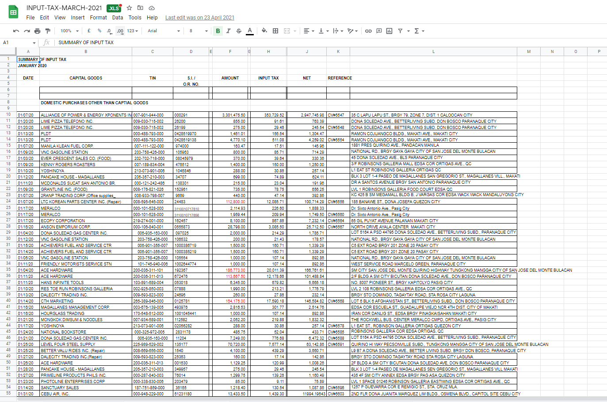Click the formula bar with SUMMARY OF INPUT TAX
This screenshot has width=607, height=402.
click(331, 42)
